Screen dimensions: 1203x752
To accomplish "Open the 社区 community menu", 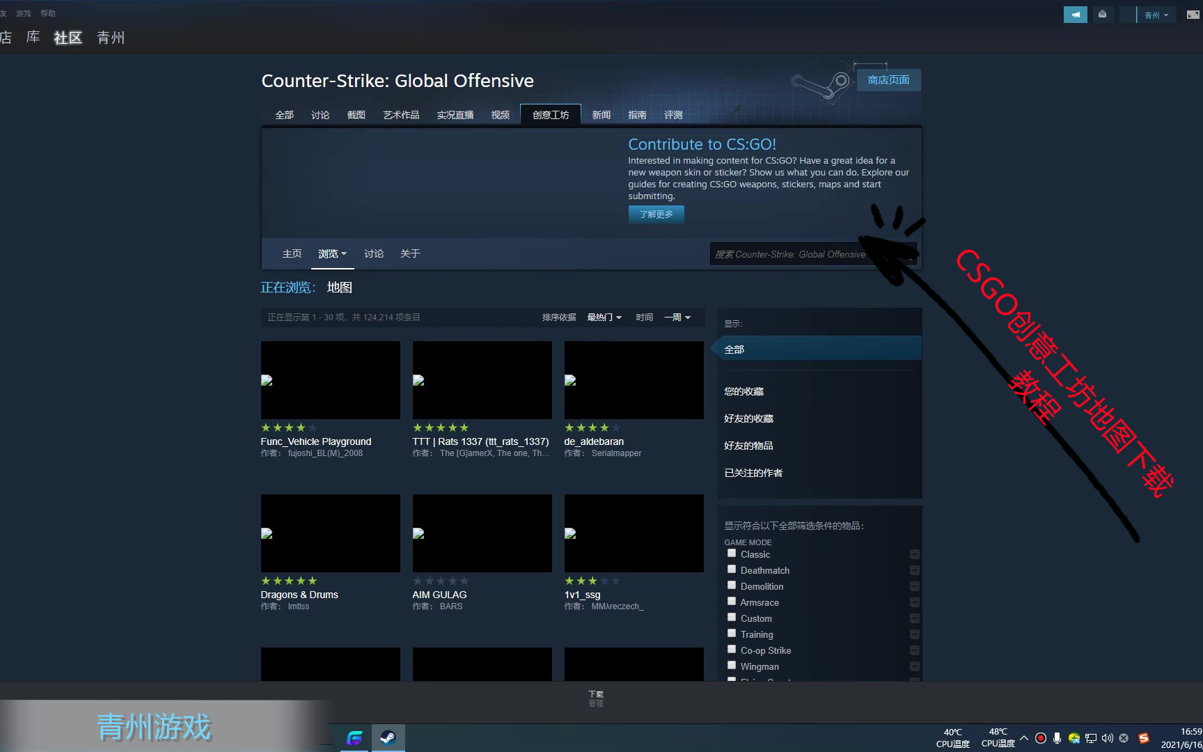I will click(x=68, y=38).
